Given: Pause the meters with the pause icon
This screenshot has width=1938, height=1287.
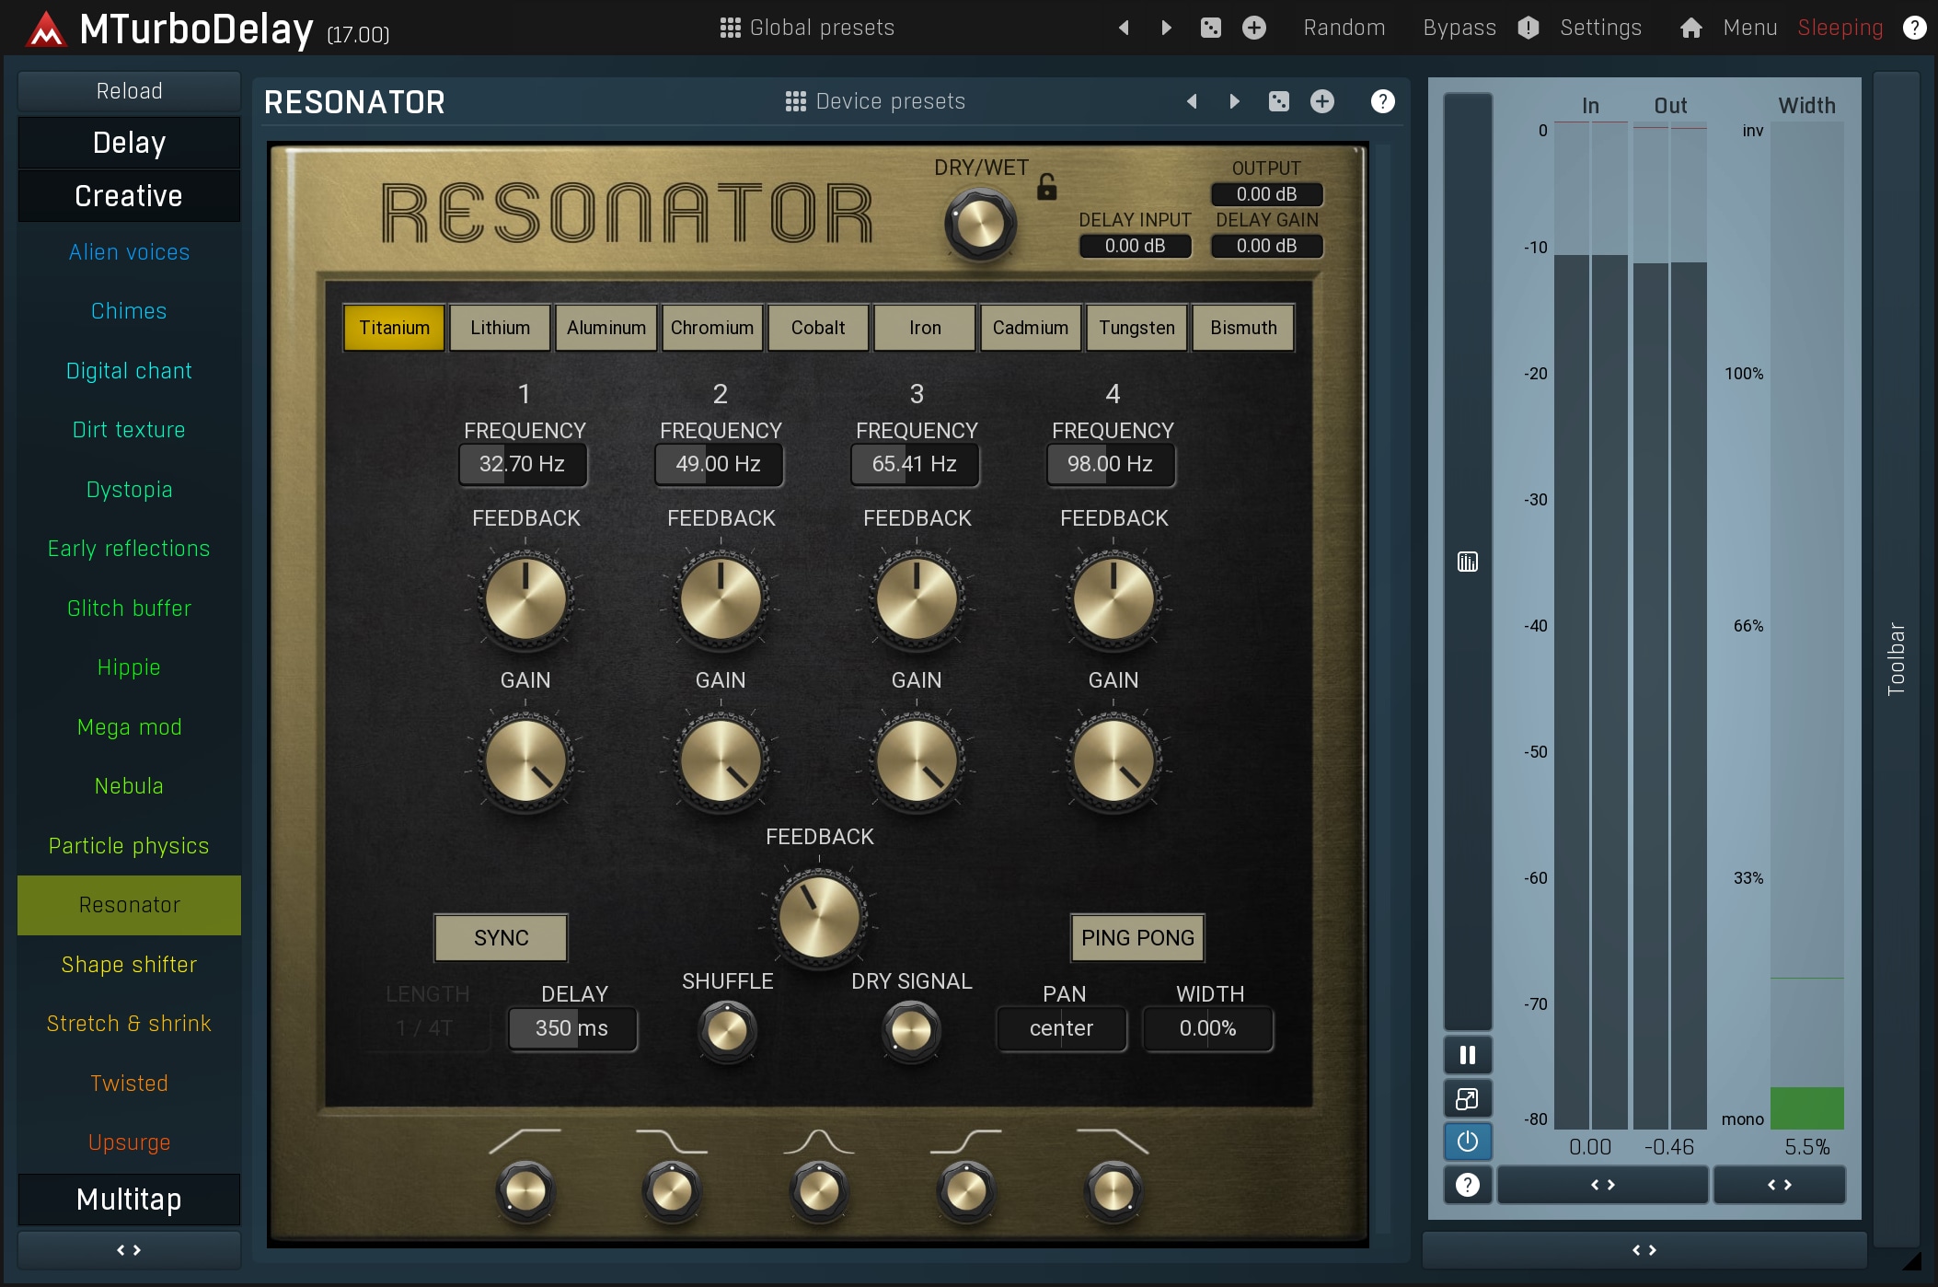Looking at the screenshot, I should [x=1467, y=1055].
